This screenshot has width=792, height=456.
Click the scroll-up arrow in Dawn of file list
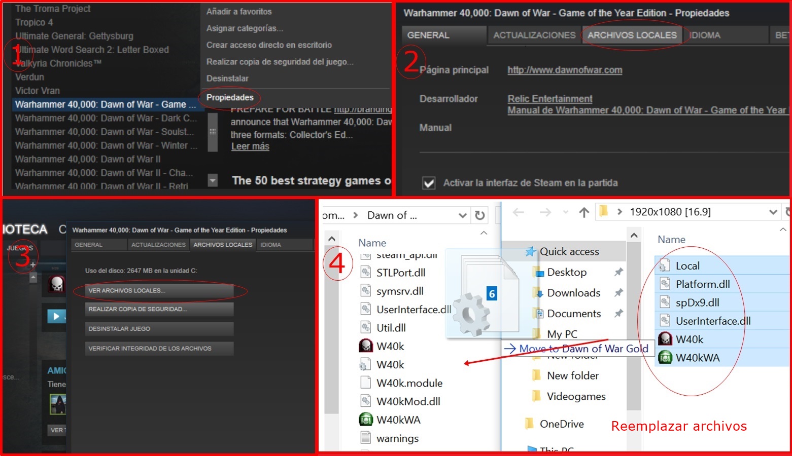332,239
